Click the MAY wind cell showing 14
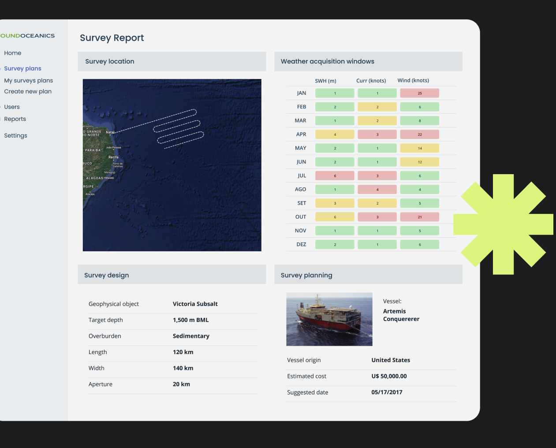Screen dimensions: 556x448 [419, 148]
